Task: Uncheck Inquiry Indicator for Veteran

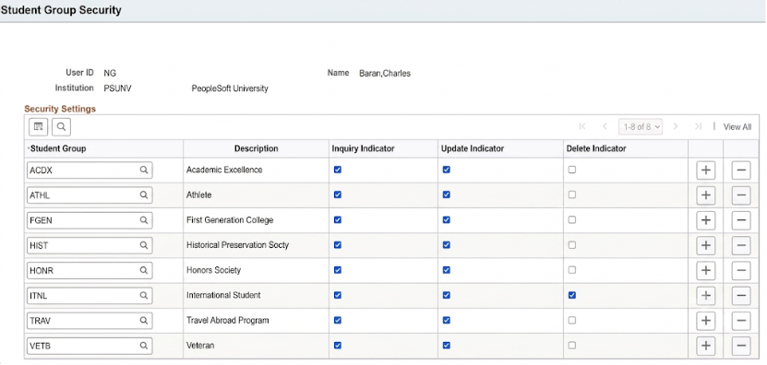Action: tap(338, 346)
